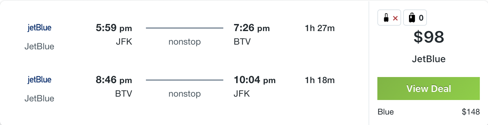Click the $148 Blue fare price
Viewport: 488px width, 125px height.
point(471,112)
